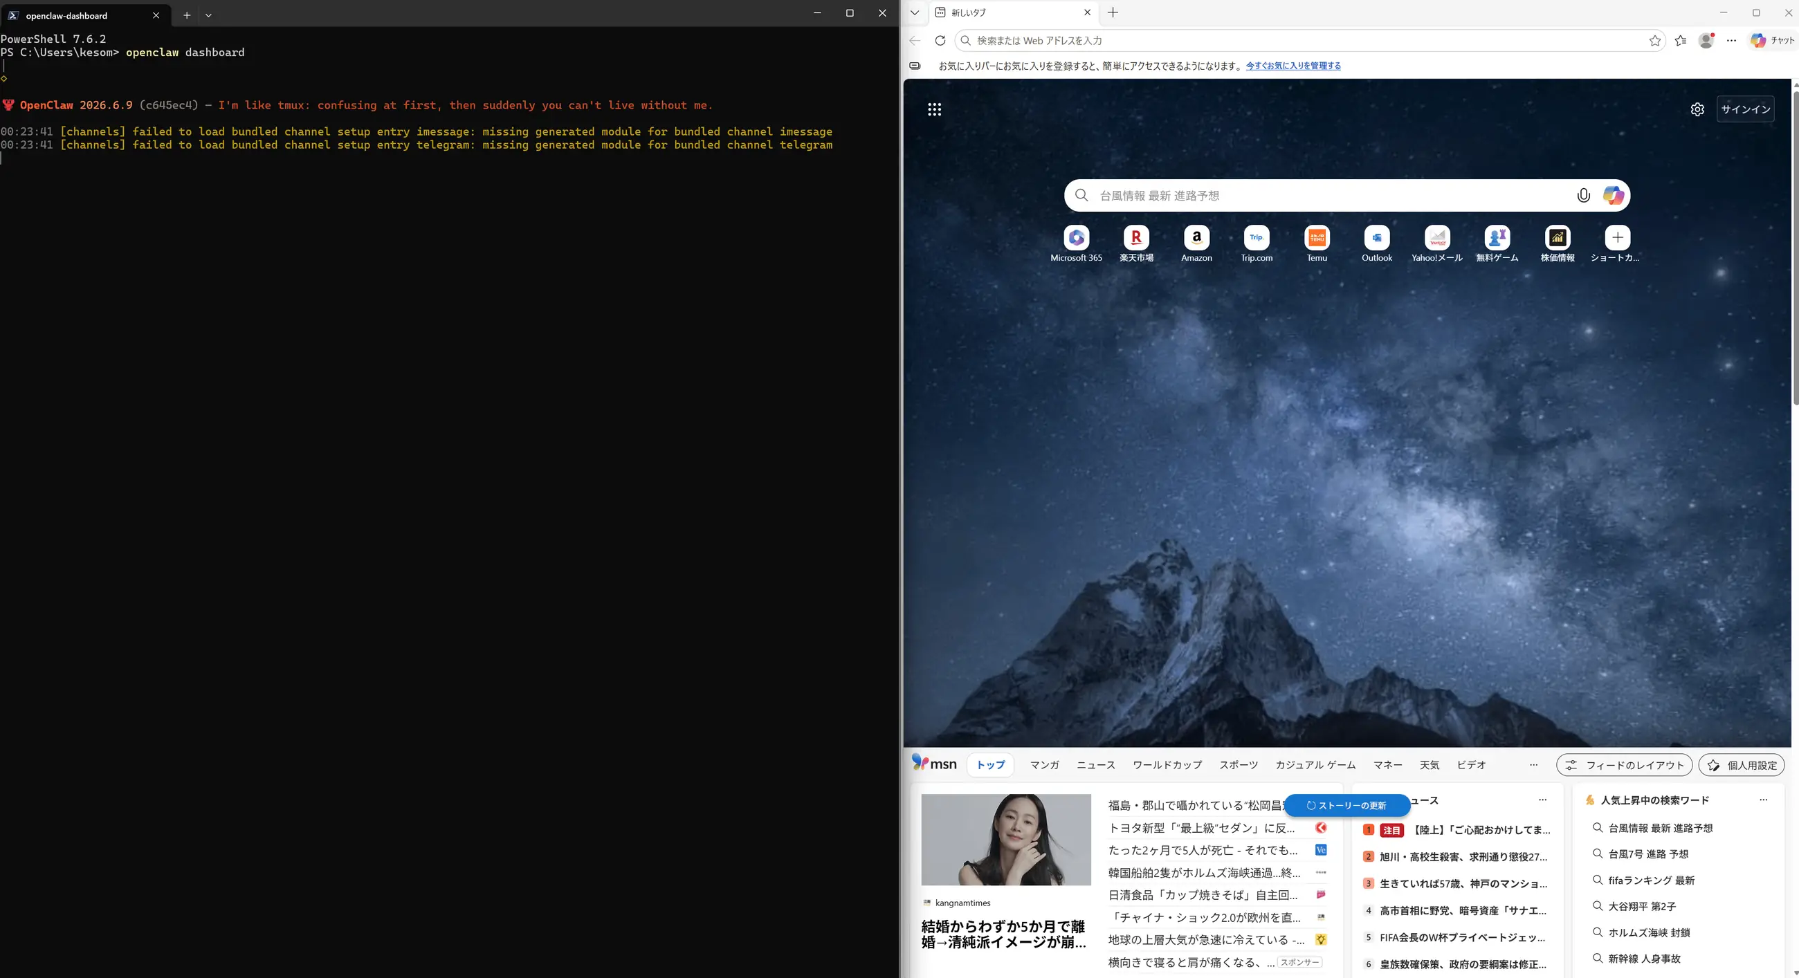Click the フィードのレイアウト button
Viewport: 1799px width, 978px height.
(1624, 765)
